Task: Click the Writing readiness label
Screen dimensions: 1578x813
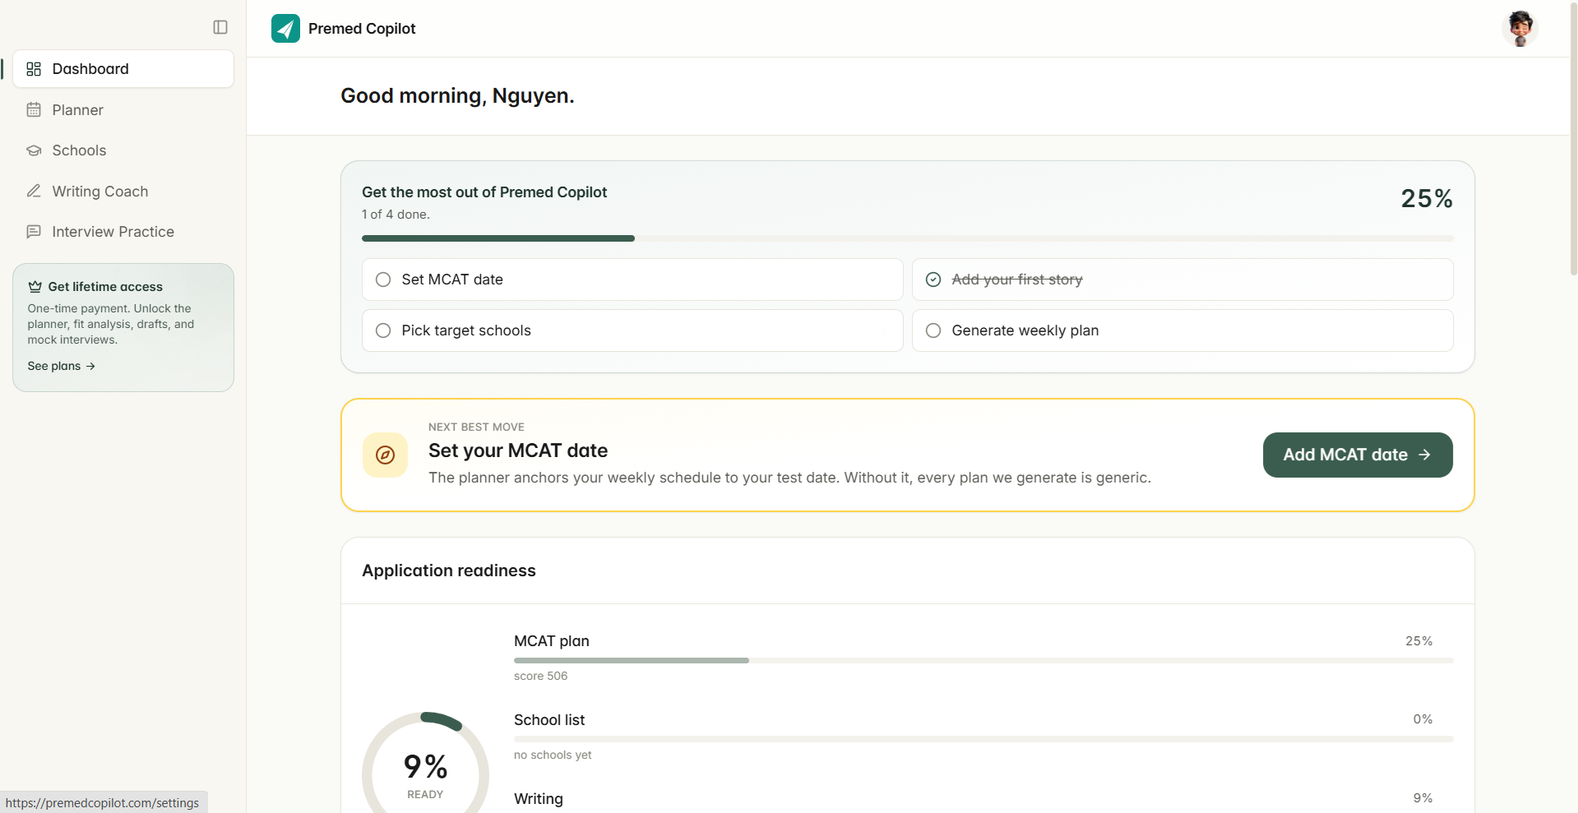Action: (x=539, y=799)
